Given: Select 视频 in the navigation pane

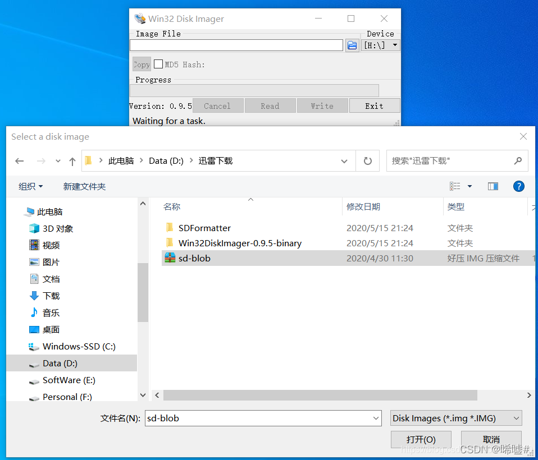Looking at the screenshot, I should (x=51, y=245).
